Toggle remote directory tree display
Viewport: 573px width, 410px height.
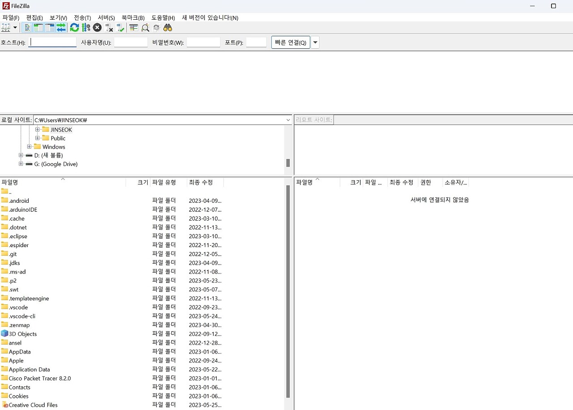tap(50, 28)
